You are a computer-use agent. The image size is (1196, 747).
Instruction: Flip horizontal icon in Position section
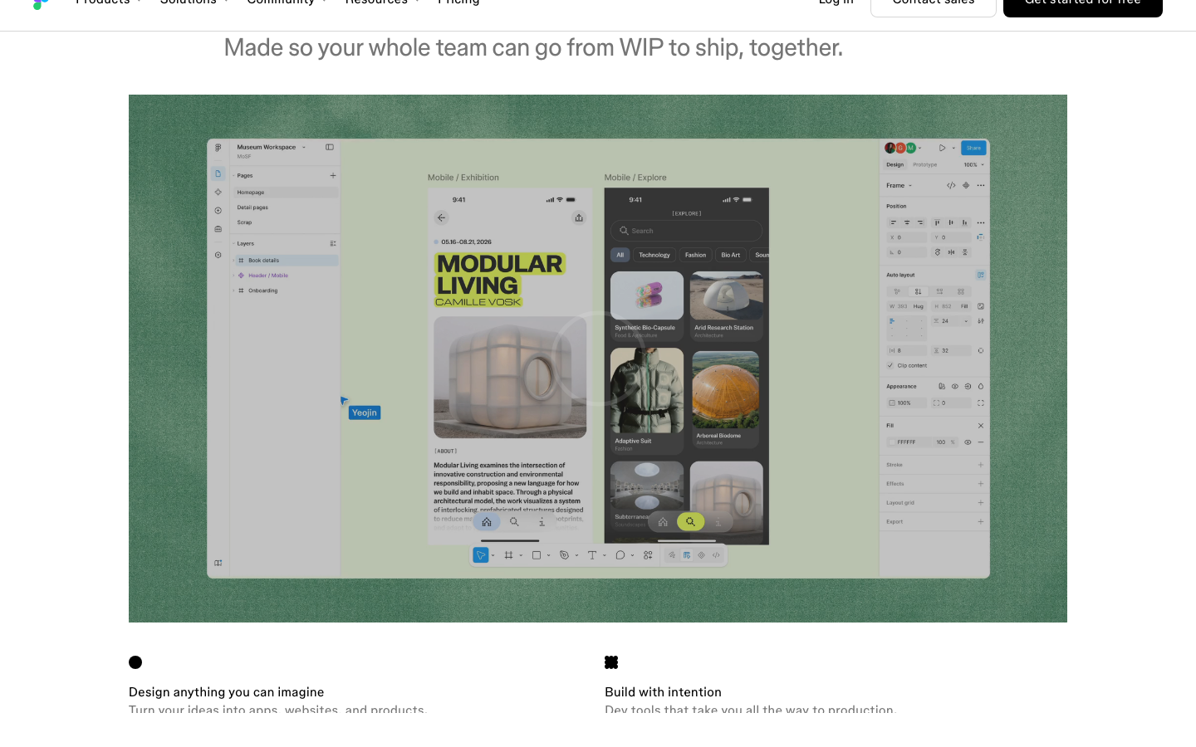(x=951, y=252)
